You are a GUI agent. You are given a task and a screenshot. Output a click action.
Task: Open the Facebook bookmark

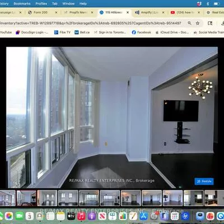[x=142, y=32]
